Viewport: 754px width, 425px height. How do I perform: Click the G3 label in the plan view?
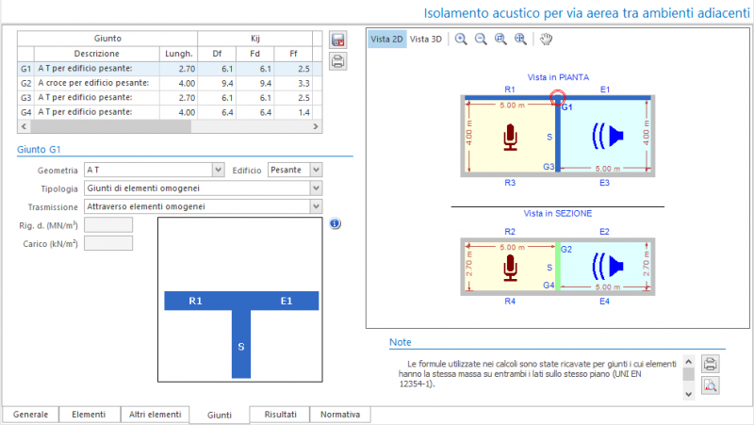pos(549,167)
